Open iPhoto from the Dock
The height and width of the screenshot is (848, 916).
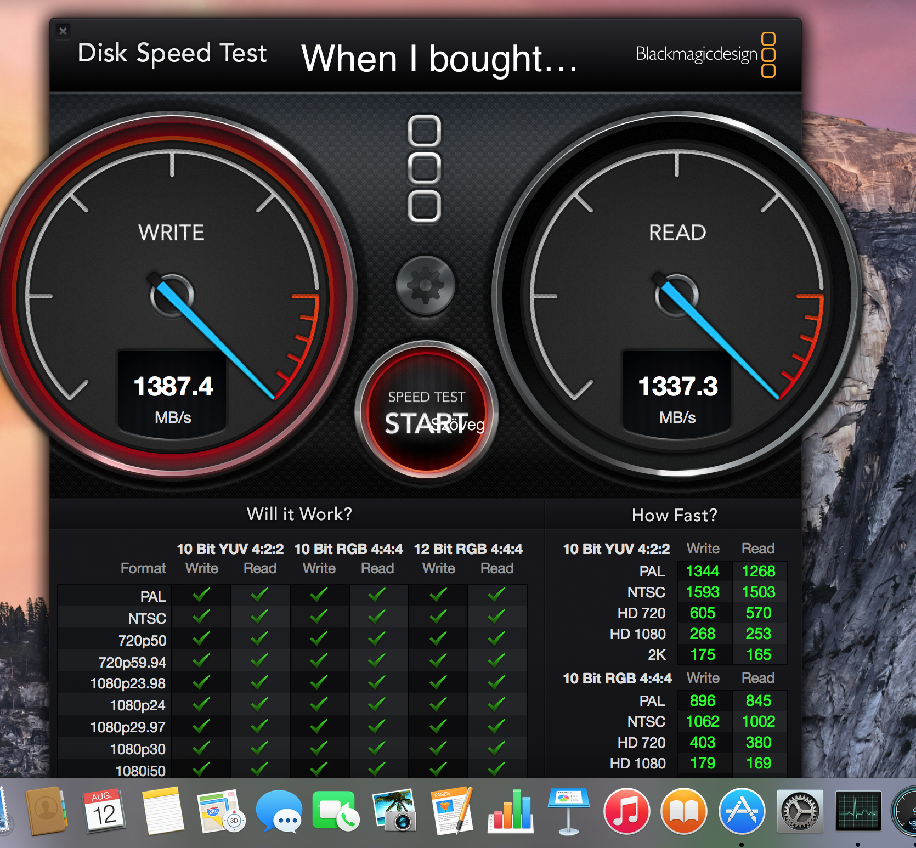(394, 811)
